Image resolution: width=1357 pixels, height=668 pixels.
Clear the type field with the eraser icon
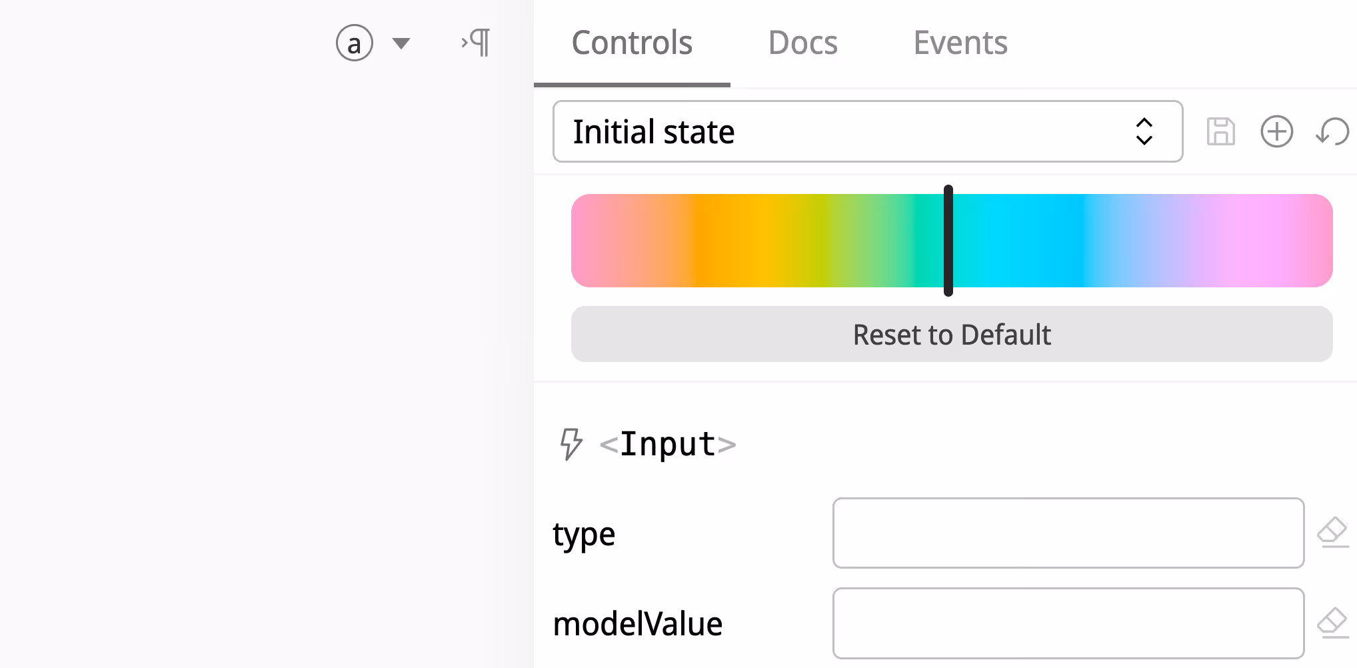pyautogui.click(x=1333, y=533)
